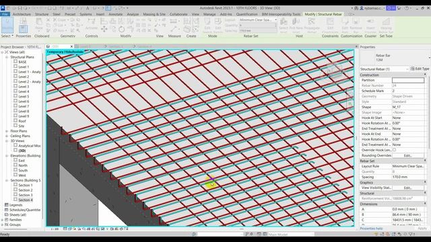Close the 3D view tab
431x242 pixels.
[71, 46]
